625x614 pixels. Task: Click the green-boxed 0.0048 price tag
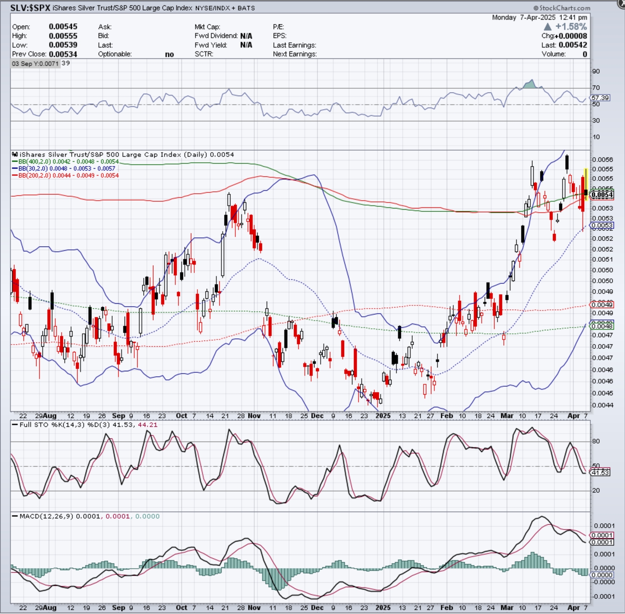click(x=602, y=326)
